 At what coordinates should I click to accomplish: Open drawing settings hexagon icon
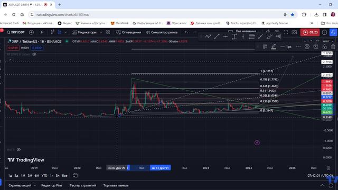[x=307, y=47]
